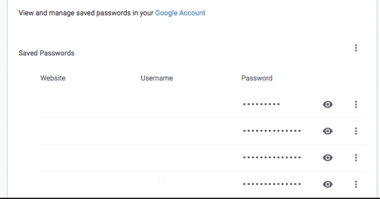Image resolution: width=380 pixels, height=199 pixels.
Task: Select the Website column header
Action: click(x=53, y=78)
